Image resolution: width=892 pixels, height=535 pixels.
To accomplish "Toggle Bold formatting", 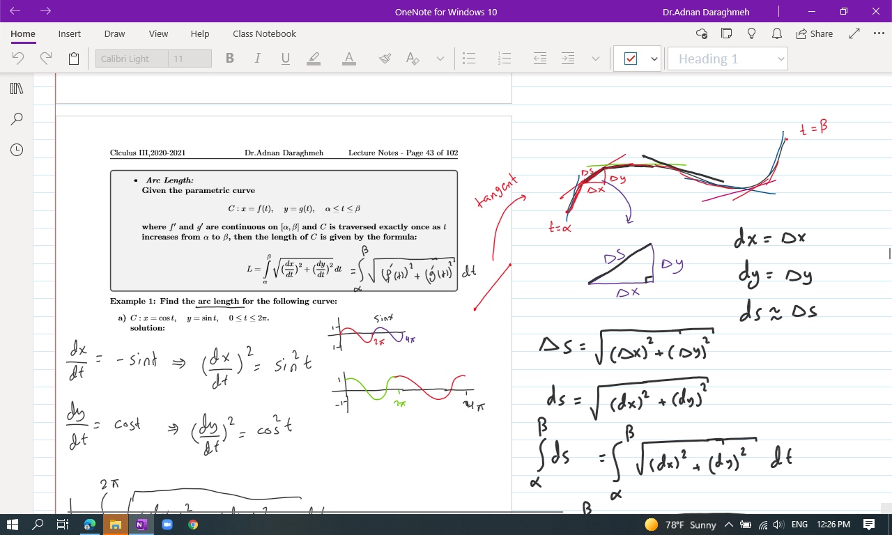I will pos(230,59).
